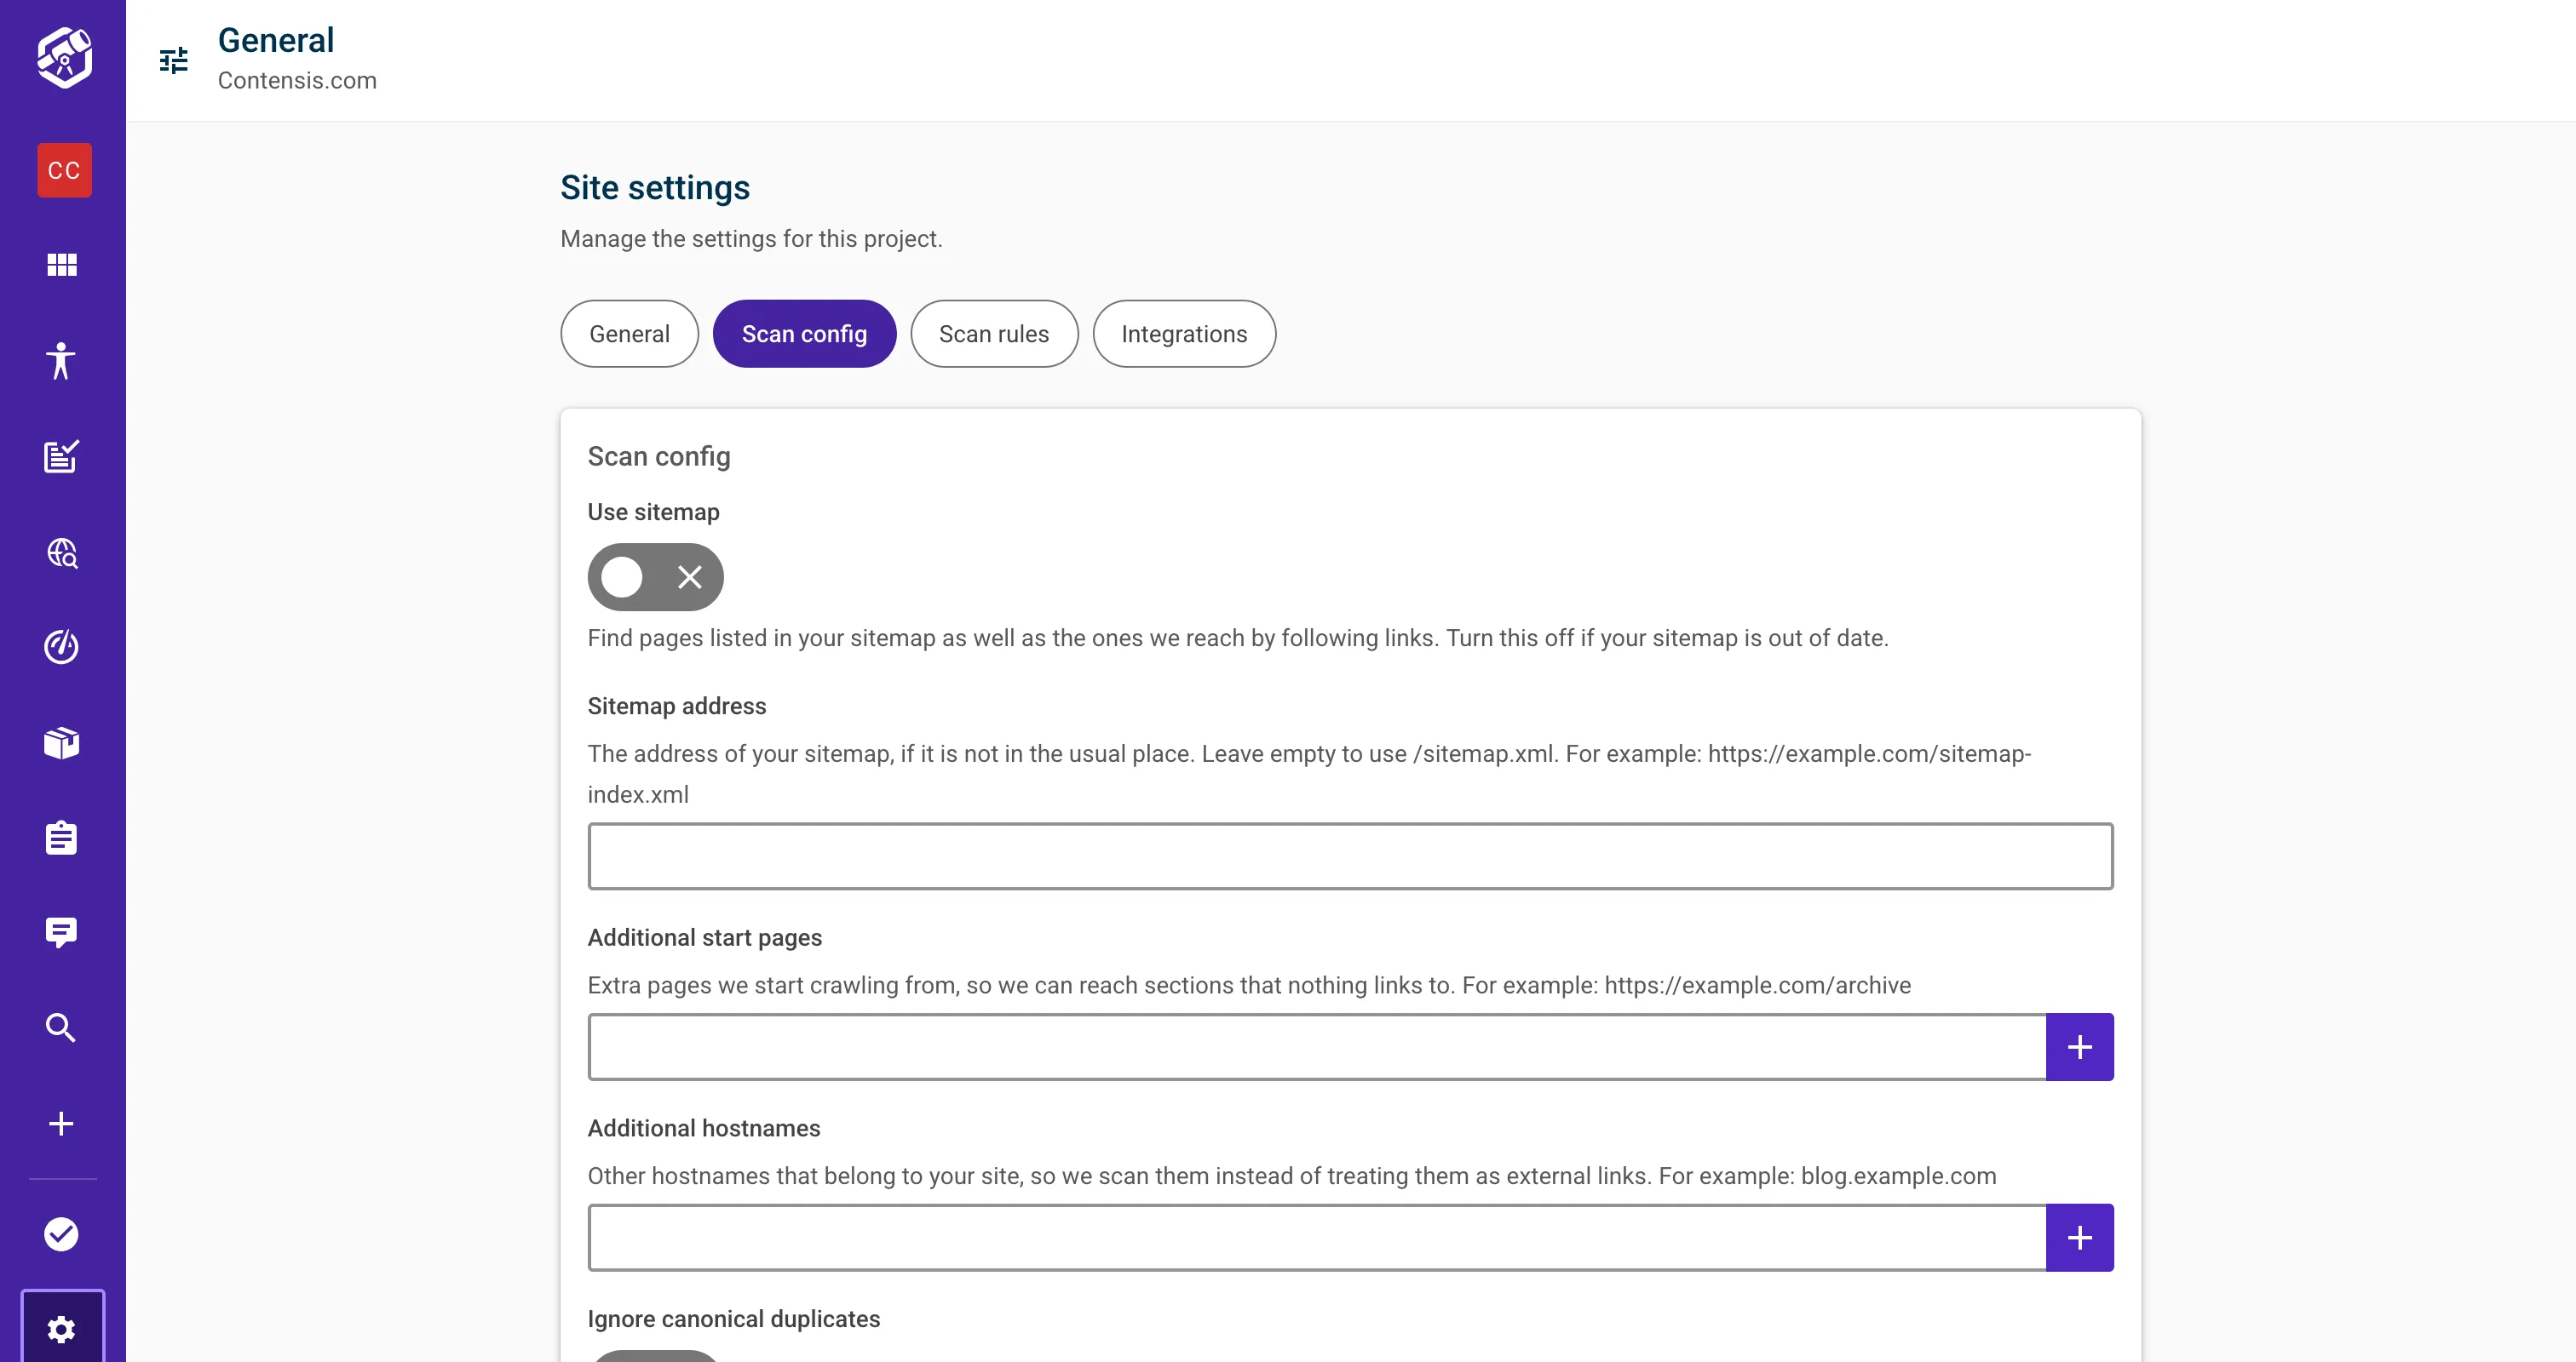Viewport: 2576px width, 1362px height.
Task: Open the checkmark circle icon in sidebar
Action: point(62,1234)
